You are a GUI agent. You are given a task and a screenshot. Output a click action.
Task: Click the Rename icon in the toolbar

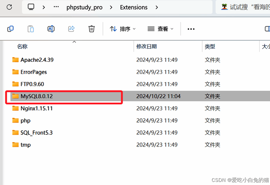pos(51,29)
